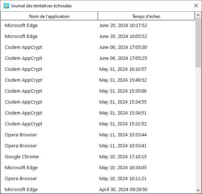
Task: Select Microsoft Edge in May 10 16:34:05 row
Action: point(21,167)
